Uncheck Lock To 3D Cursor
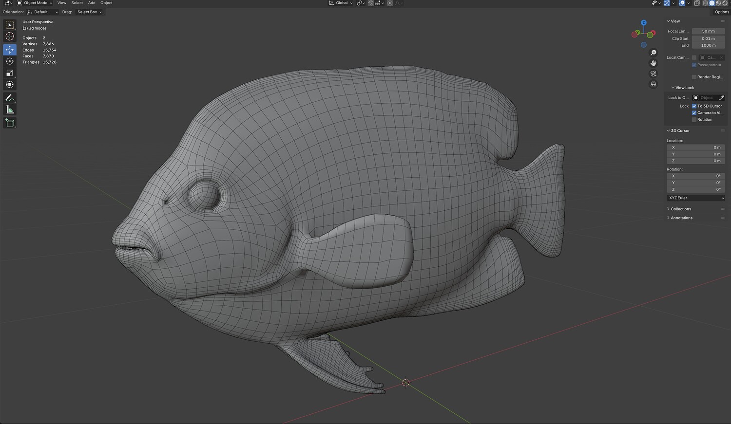The height and width of the screenshot is (424, 731). click(694, 106)
